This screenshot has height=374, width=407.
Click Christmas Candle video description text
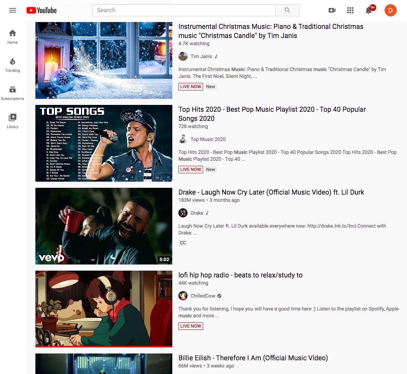click(282, 73)
